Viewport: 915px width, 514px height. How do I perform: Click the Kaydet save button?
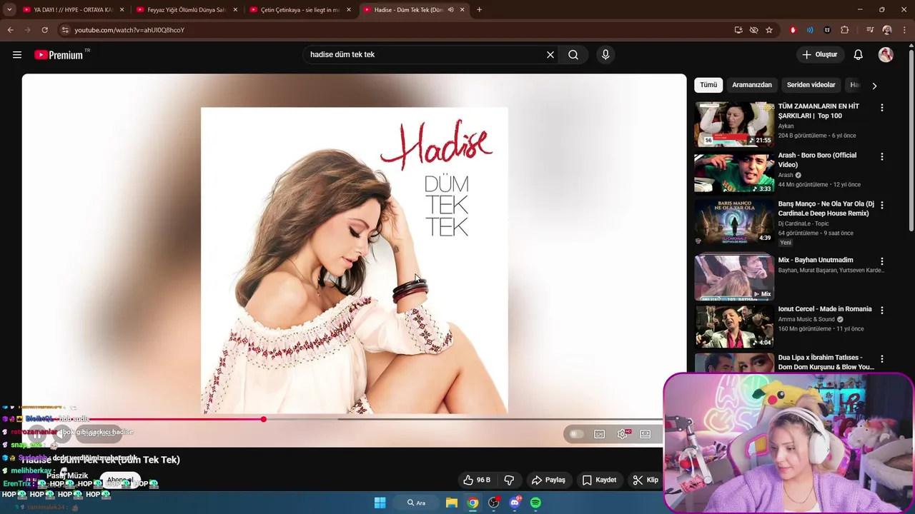pos(599,480)
